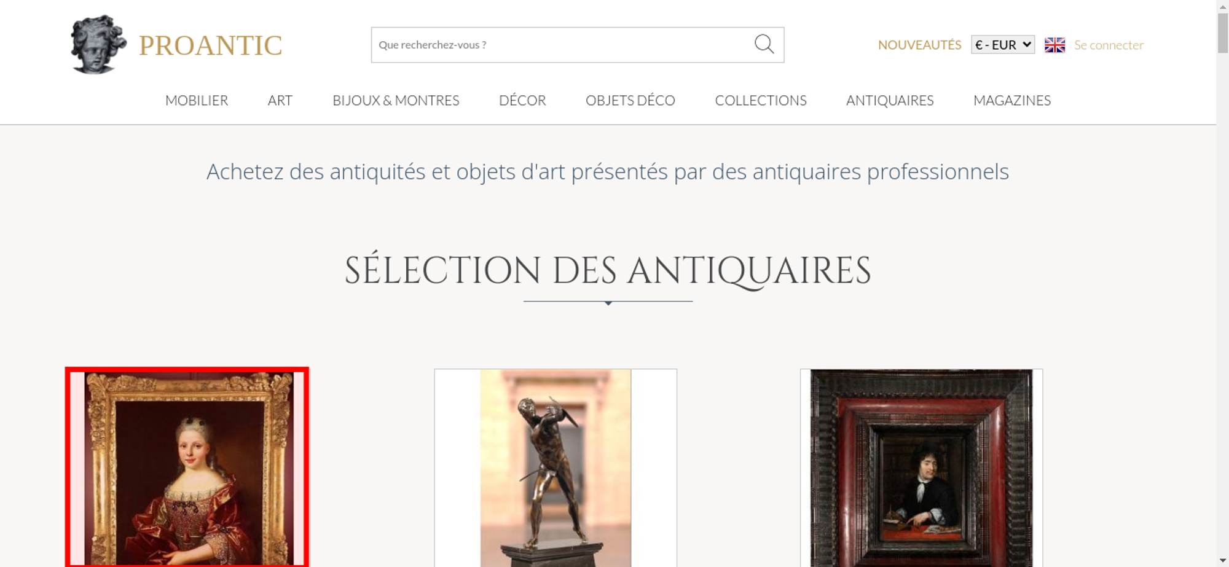Image resolution: width=1229 pixels, height=567 pixels.
Task: Click the Se connecter login link
Action: [1109, 45]
